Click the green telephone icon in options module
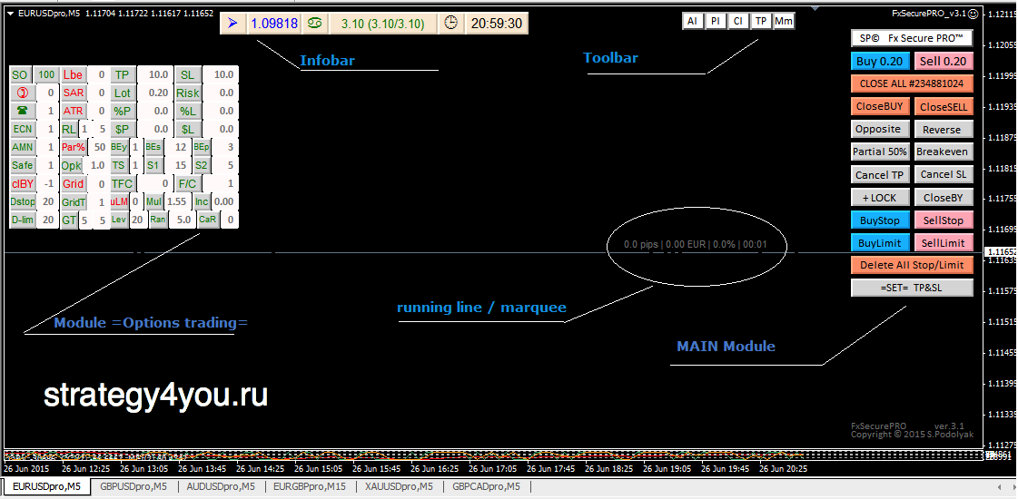This screenshot has width=1018, height=499. tap(22, 111)
